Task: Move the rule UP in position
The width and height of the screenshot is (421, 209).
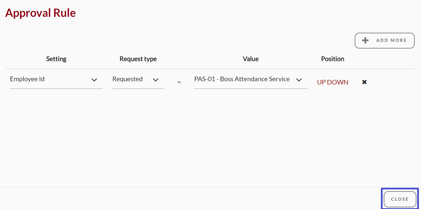Action: 323,82
